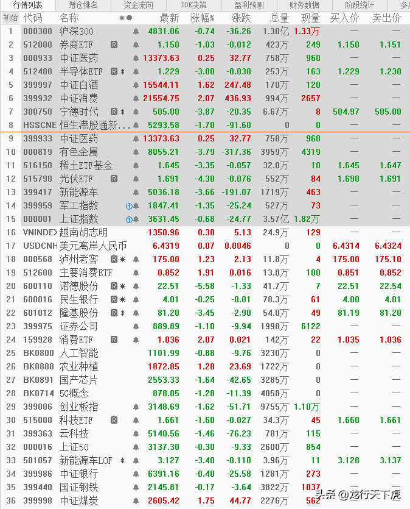Click R margin icon on 半导体ETF row
This screenshot has width=410, height=509.
click(x=114, y=71)
